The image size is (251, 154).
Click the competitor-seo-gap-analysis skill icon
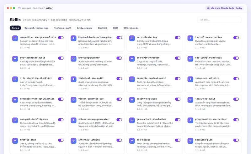(15, 38)
